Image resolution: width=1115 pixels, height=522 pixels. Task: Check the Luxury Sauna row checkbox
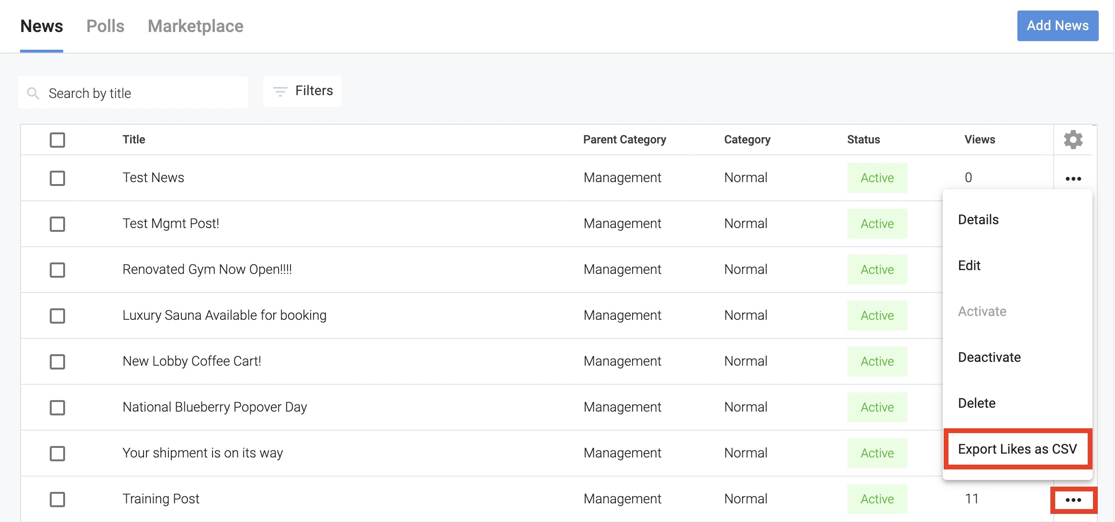click(57, 316)
